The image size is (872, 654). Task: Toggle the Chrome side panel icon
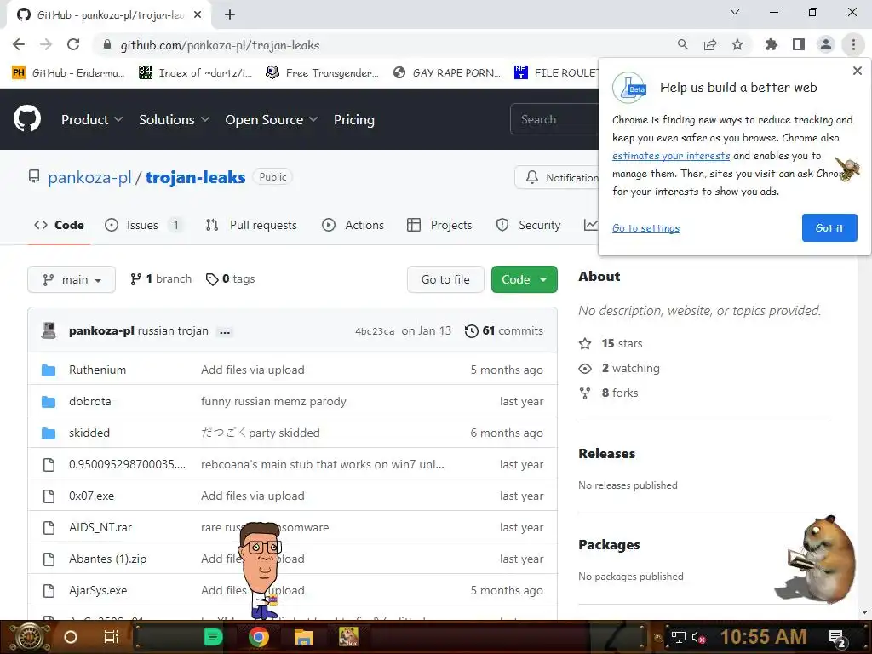click(x=798, y=44)
